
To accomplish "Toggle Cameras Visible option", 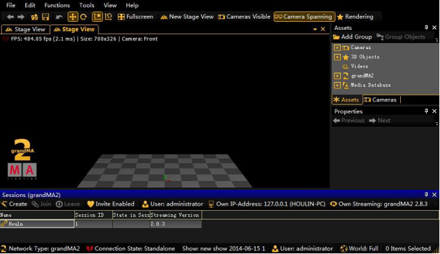I will [244, 17].
